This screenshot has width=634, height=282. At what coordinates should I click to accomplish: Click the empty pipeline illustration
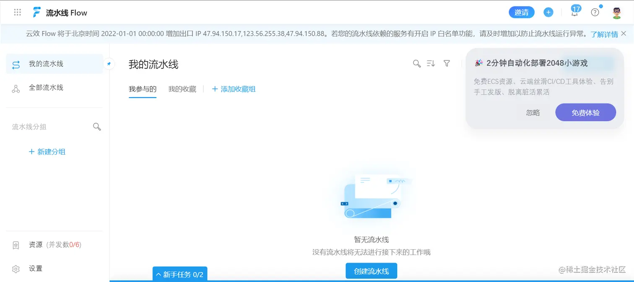[372, 197]
